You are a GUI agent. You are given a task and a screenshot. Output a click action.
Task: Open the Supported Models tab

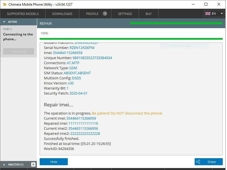click(x=23, y=14)
